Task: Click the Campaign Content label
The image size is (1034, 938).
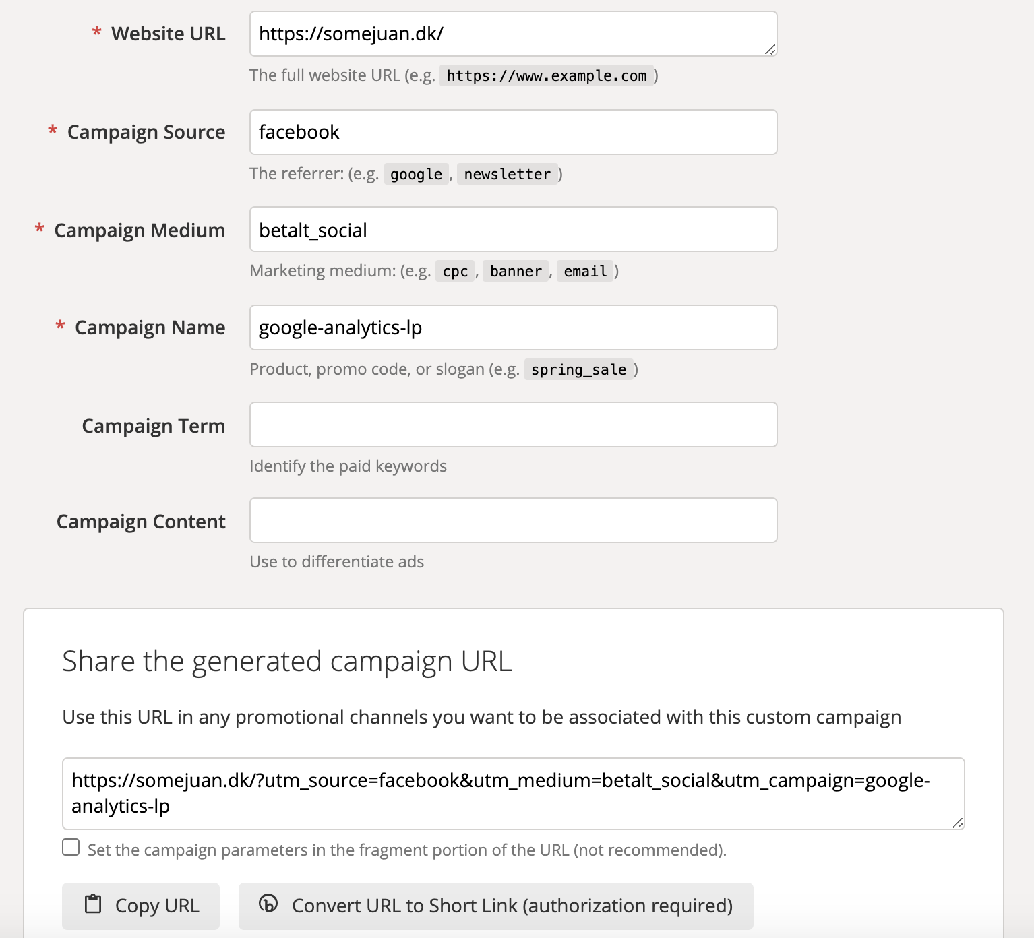Action: [141, 522]
